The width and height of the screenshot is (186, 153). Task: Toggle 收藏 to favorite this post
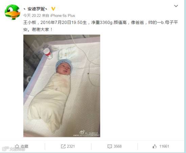pyautogui.click(x=25, y=146)
